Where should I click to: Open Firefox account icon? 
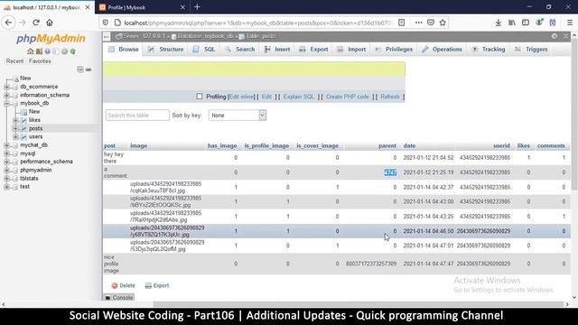point(539,23)
